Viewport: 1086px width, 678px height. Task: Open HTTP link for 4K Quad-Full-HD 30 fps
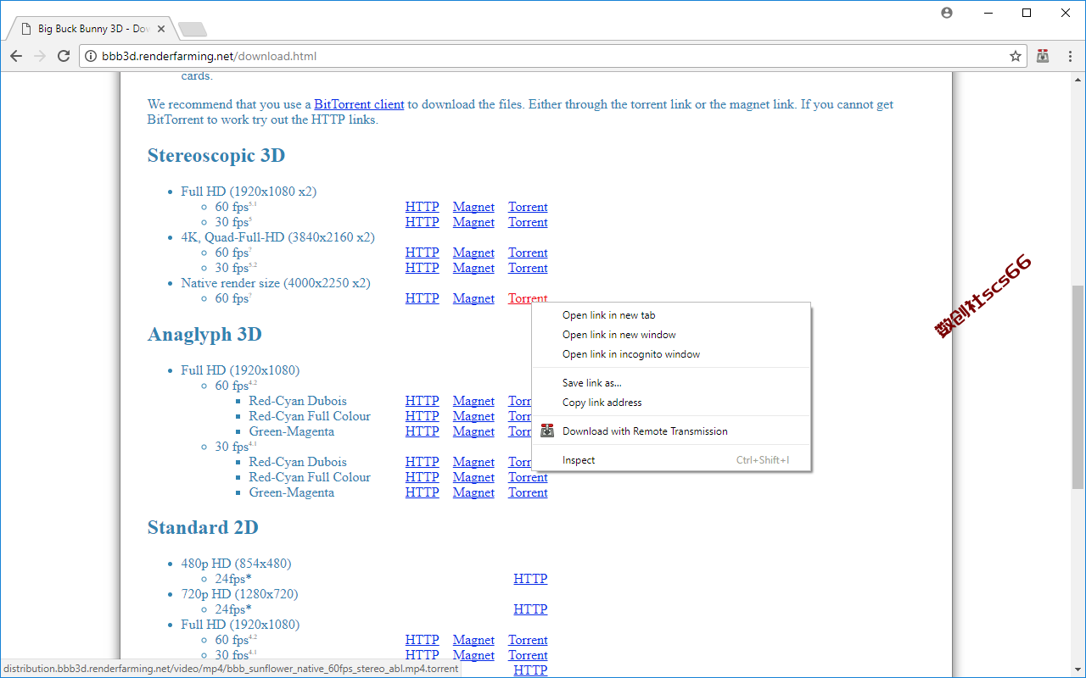tap(422, 268)
